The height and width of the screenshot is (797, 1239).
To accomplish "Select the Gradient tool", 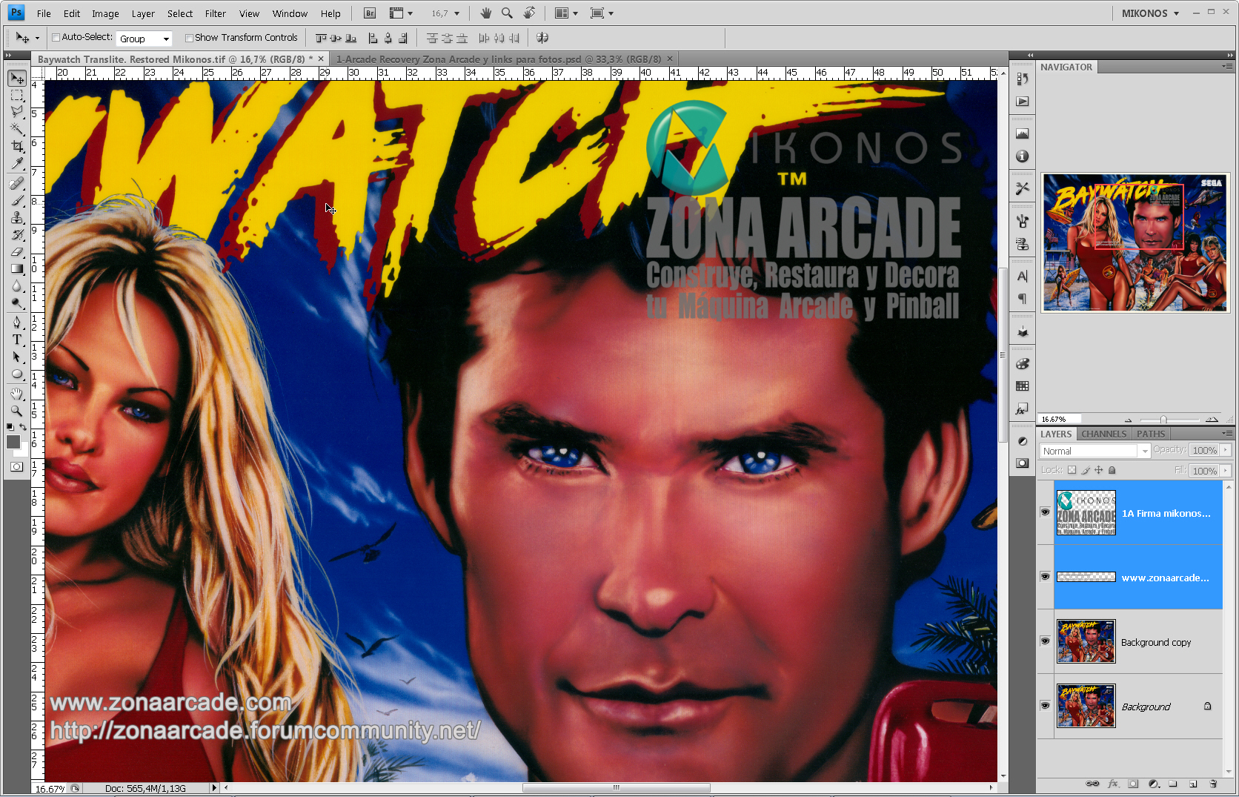I will click(x=16, y=270).
